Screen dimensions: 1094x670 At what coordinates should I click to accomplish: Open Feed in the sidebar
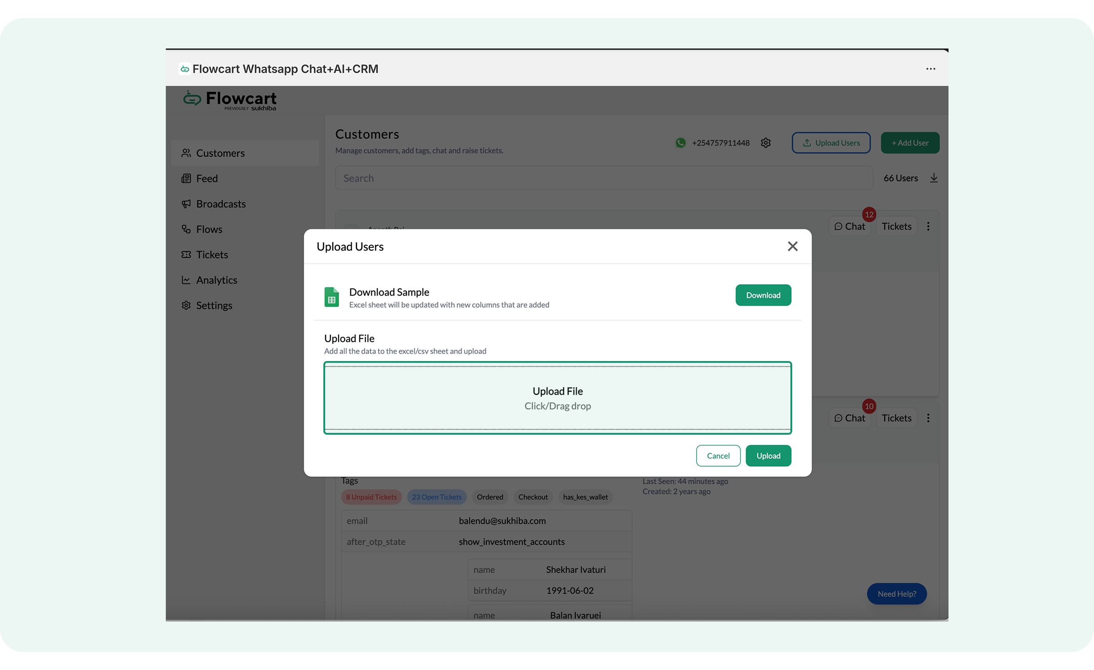tap(207, 178)
